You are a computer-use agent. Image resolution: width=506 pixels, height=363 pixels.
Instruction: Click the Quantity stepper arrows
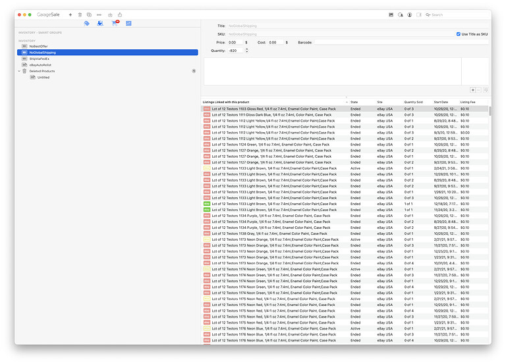pos(247,51)
